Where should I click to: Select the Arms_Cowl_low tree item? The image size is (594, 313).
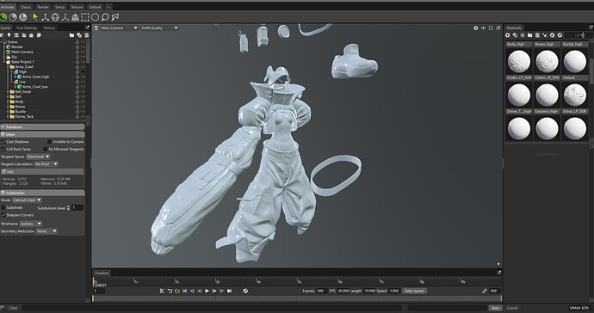pos(34,87)
